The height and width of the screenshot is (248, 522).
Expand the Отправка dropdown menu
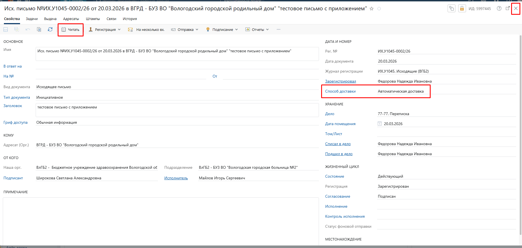tap(185, 29)
